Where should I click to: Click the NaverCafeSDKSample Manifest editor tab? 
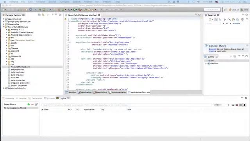[82, 15]
